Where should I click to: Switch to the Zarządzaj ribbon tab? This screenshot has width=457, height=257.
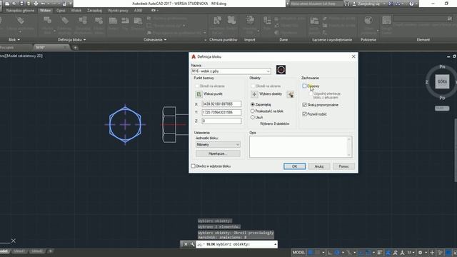tap(94, 11)
